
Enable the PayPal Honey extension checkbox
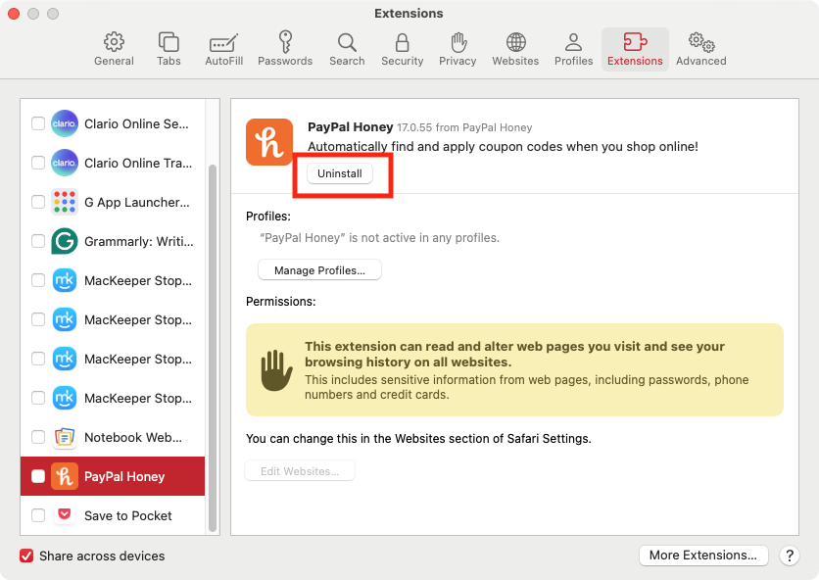tap(37, 476)
